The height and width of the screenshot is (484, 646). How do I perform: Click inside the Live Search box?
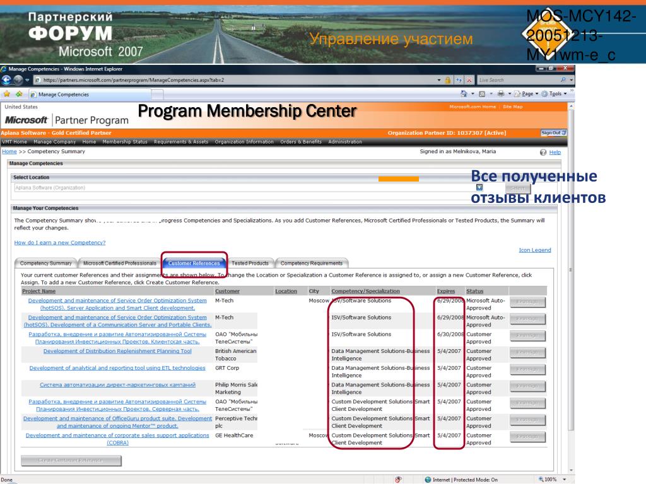tap(517, 80)
